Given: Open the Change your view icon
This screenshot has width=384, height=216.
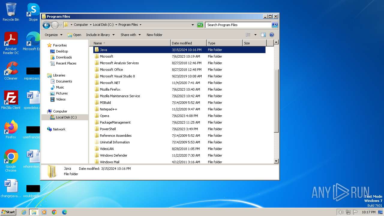Looking at the screenshot, I should click(248, 35).
